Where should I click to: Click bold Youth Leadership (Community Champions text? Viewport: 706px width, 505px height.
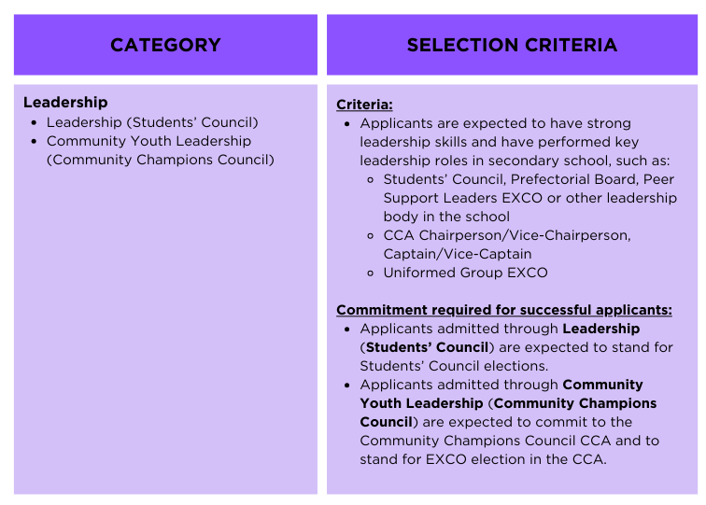click(508, 403)
